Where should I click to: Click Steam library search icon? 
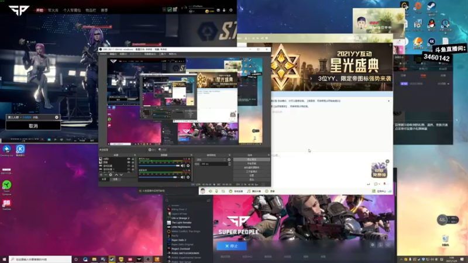click(167, 200)
